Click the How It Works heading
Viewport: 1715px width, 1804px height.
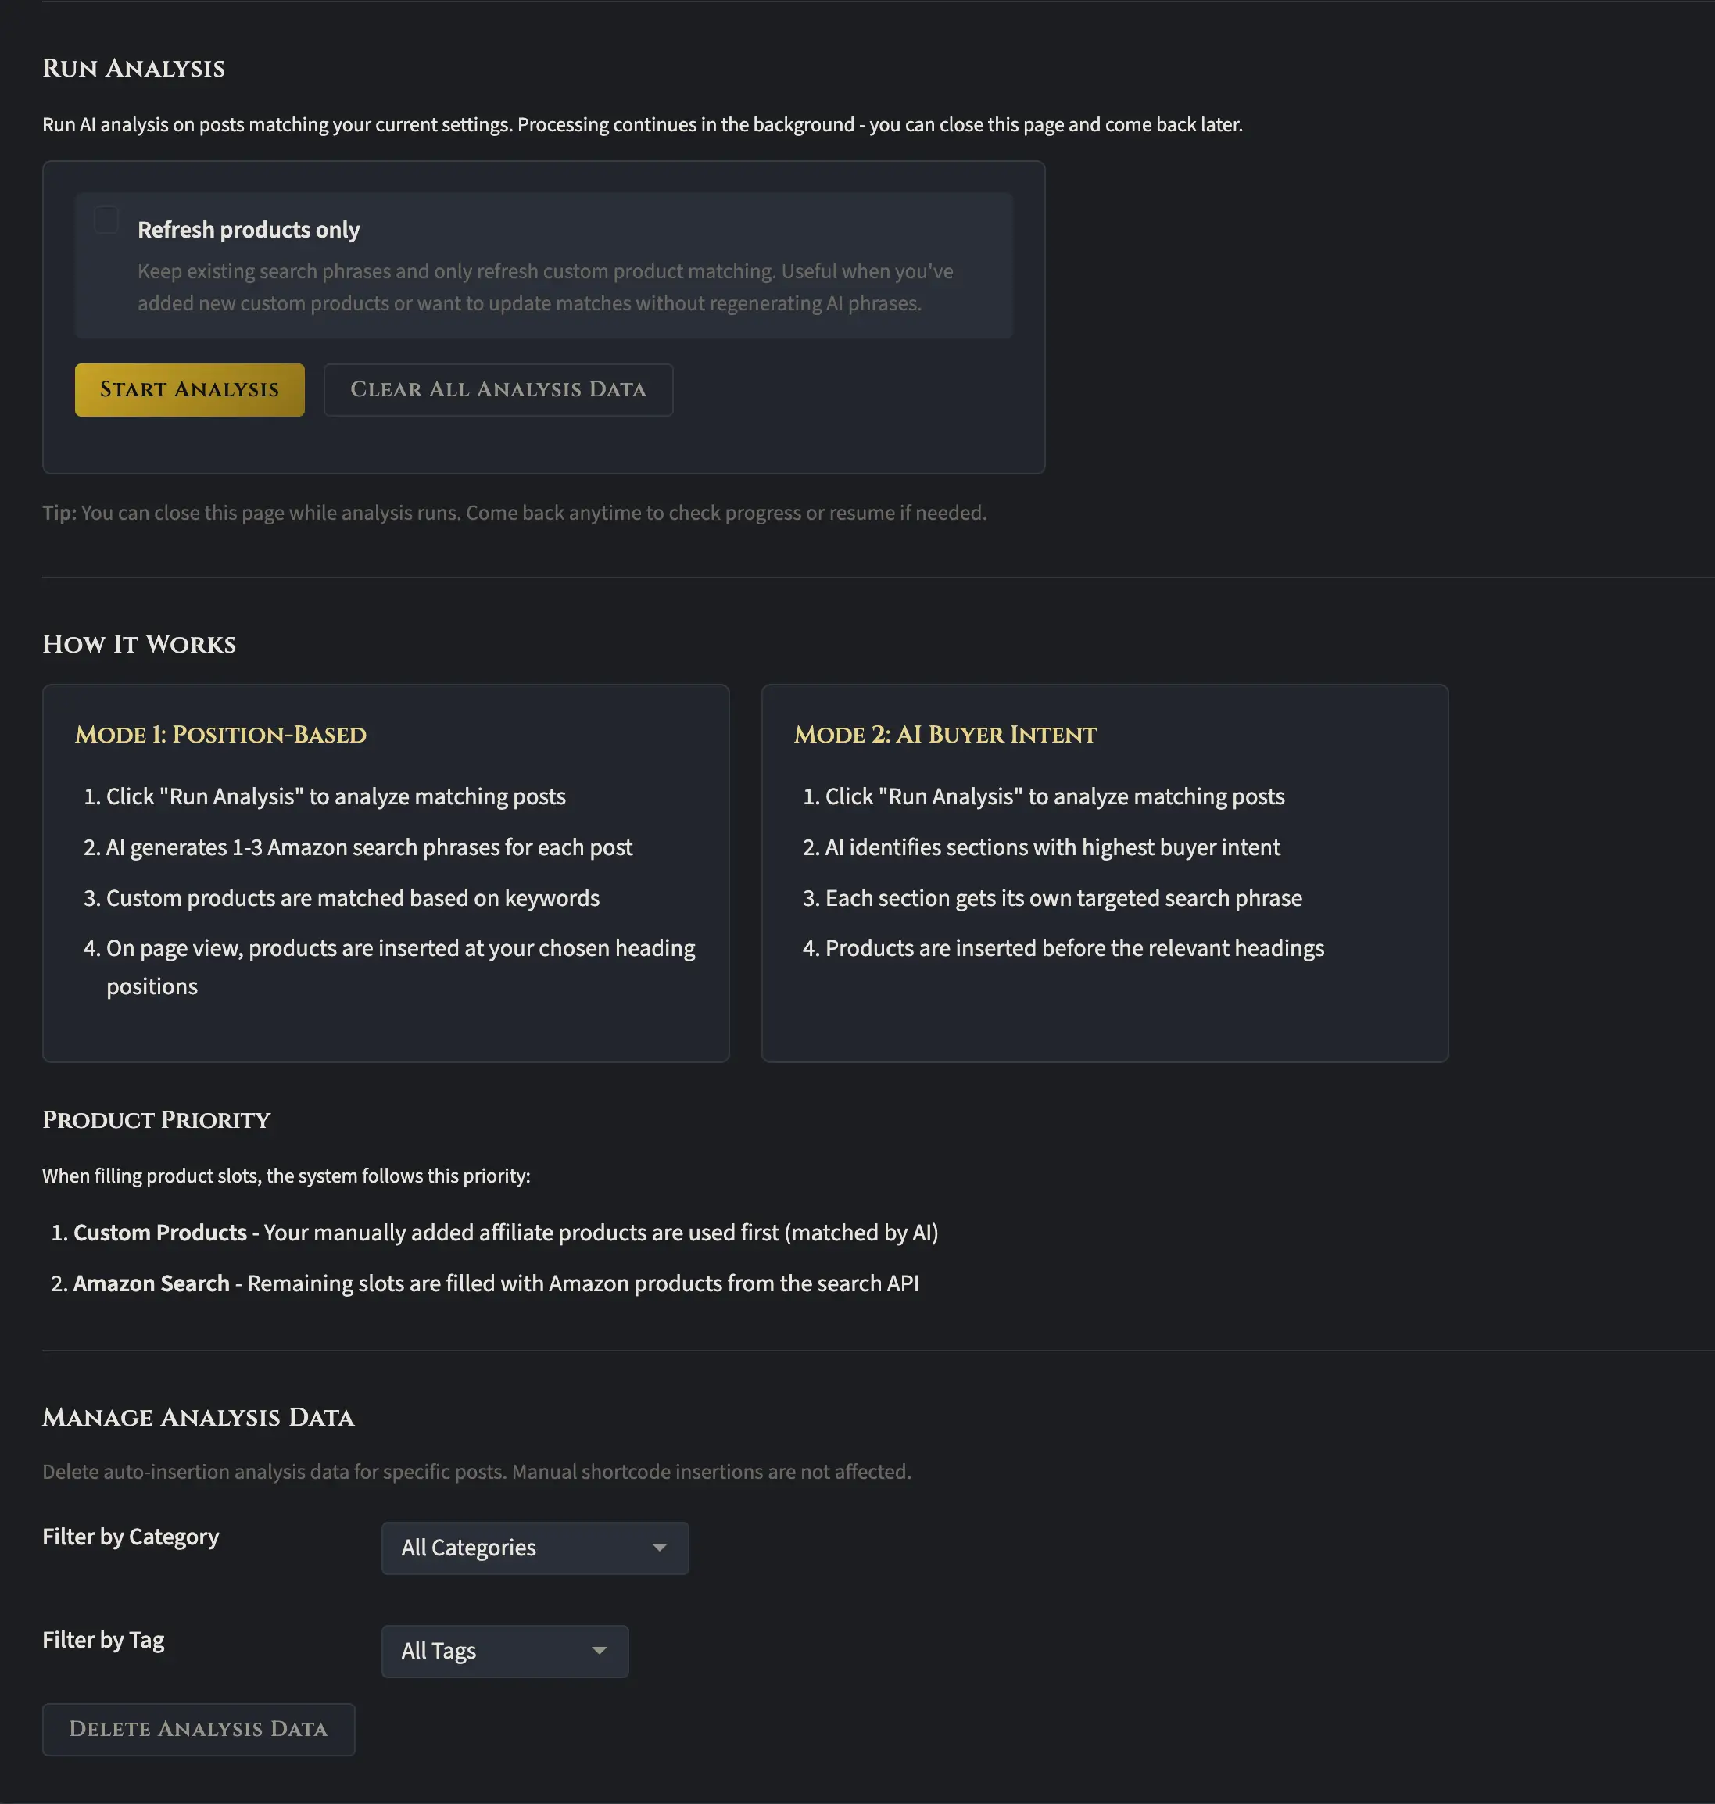click(139, 644)
